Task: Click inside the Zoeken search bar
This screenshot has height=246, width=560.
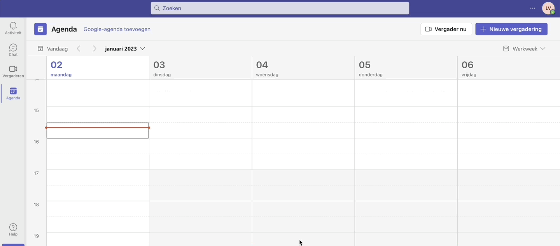Action: click(280, 8)
